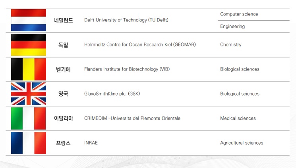
Task: Click the Germany flag image
Action: [x=29, y=45]
